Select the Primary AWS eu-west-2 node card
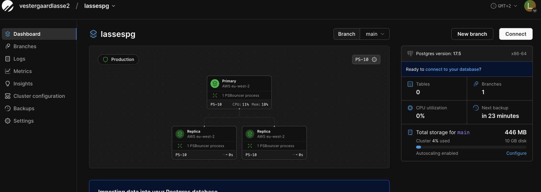Image resolution: width=541 pixels, height=192 pixels. point(239,92)
